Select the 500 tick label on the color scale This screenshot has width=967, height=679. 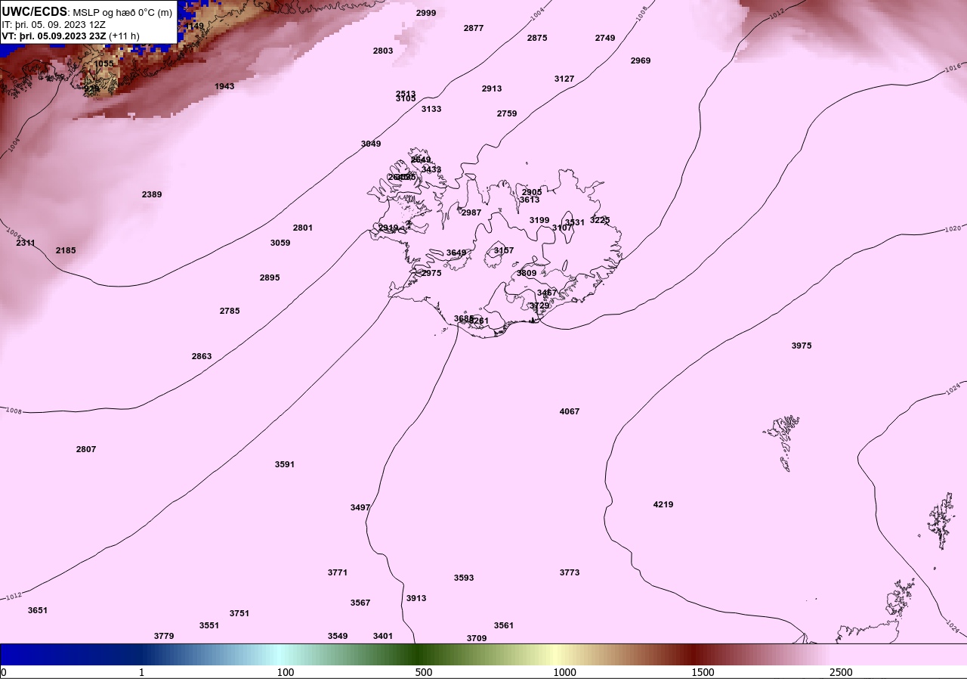[424, 672]
